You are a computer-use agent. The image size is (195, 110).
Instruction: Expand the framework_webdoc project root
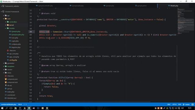(x=1, y=6)
